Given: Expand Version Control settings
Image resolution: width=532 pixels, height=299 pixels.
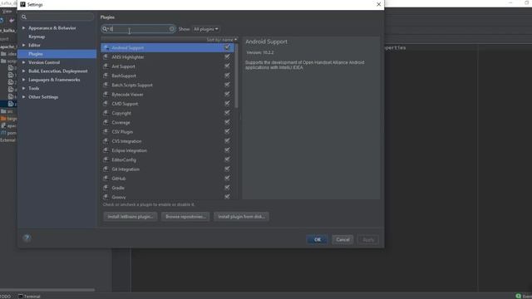Looking at the screenshot, I should (x=24, y=62).
